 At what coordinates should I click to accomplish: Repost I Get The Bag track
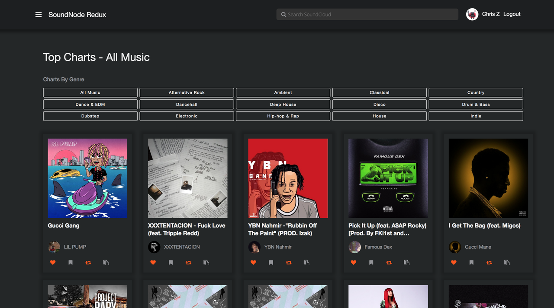pos(489,262)
